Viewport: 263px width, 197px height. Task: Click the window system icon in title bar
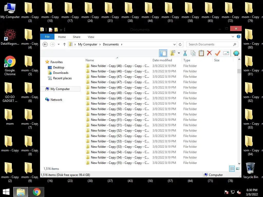[42, 29]
